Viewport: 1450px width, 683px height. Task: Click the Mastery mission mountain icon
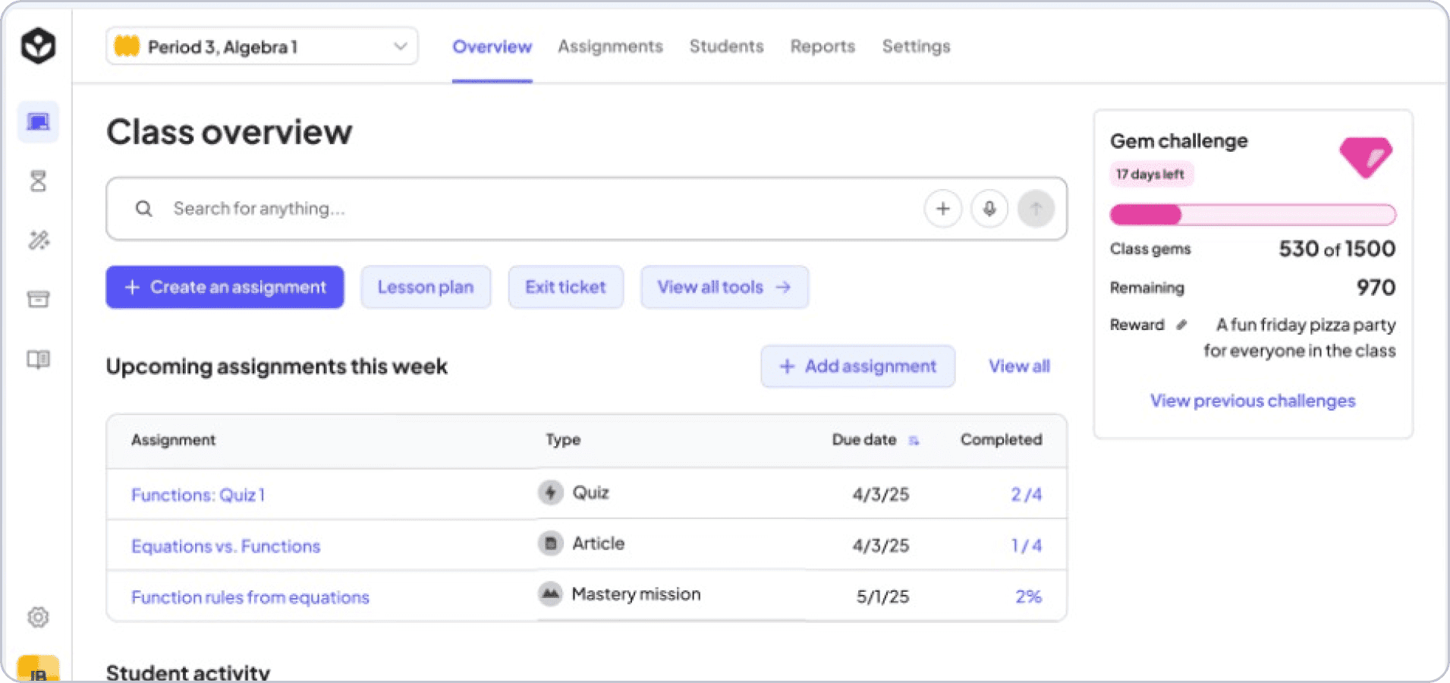tap(551, 594)
